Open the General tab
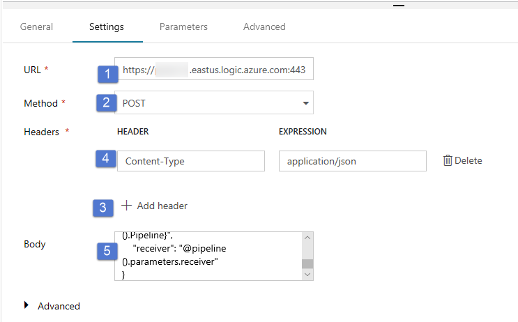 click(x=36, y=27)
